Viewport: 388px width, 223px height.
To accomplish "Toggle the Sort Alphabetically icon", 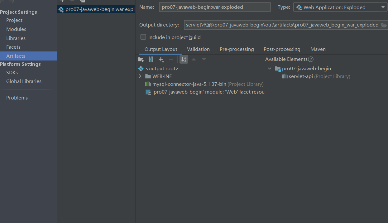I will [184, 59].
